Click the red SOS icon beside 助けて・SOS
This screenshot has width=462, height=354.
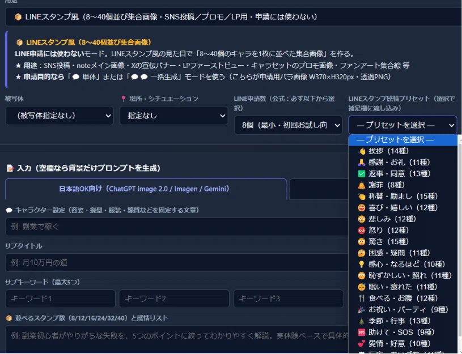tap(362, 333)
